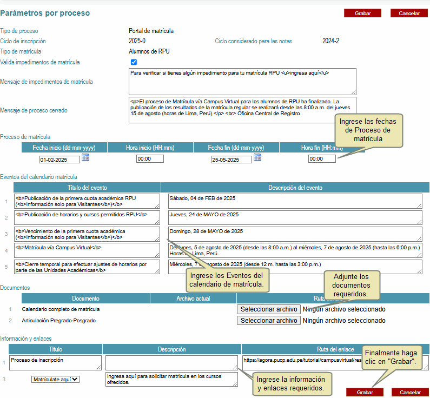Click the Documento column header
Screen dimensions: 430x398
[85, 298]
